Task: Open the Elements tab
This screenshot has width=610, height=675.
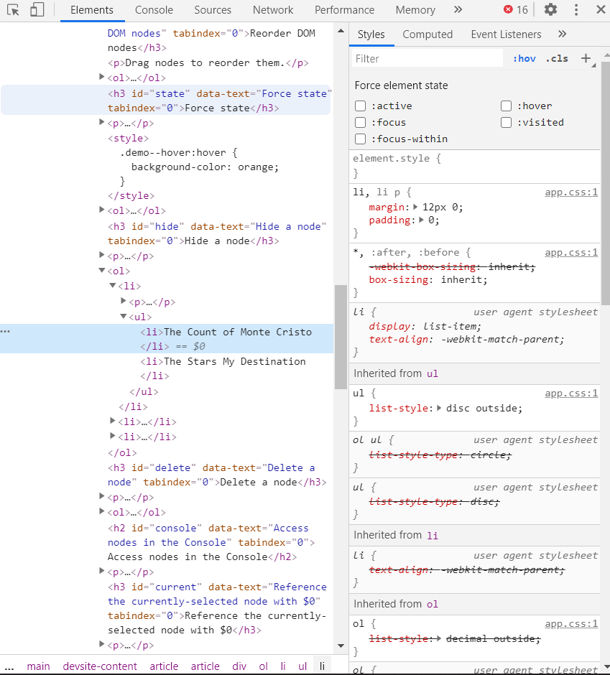Action: 92,10
